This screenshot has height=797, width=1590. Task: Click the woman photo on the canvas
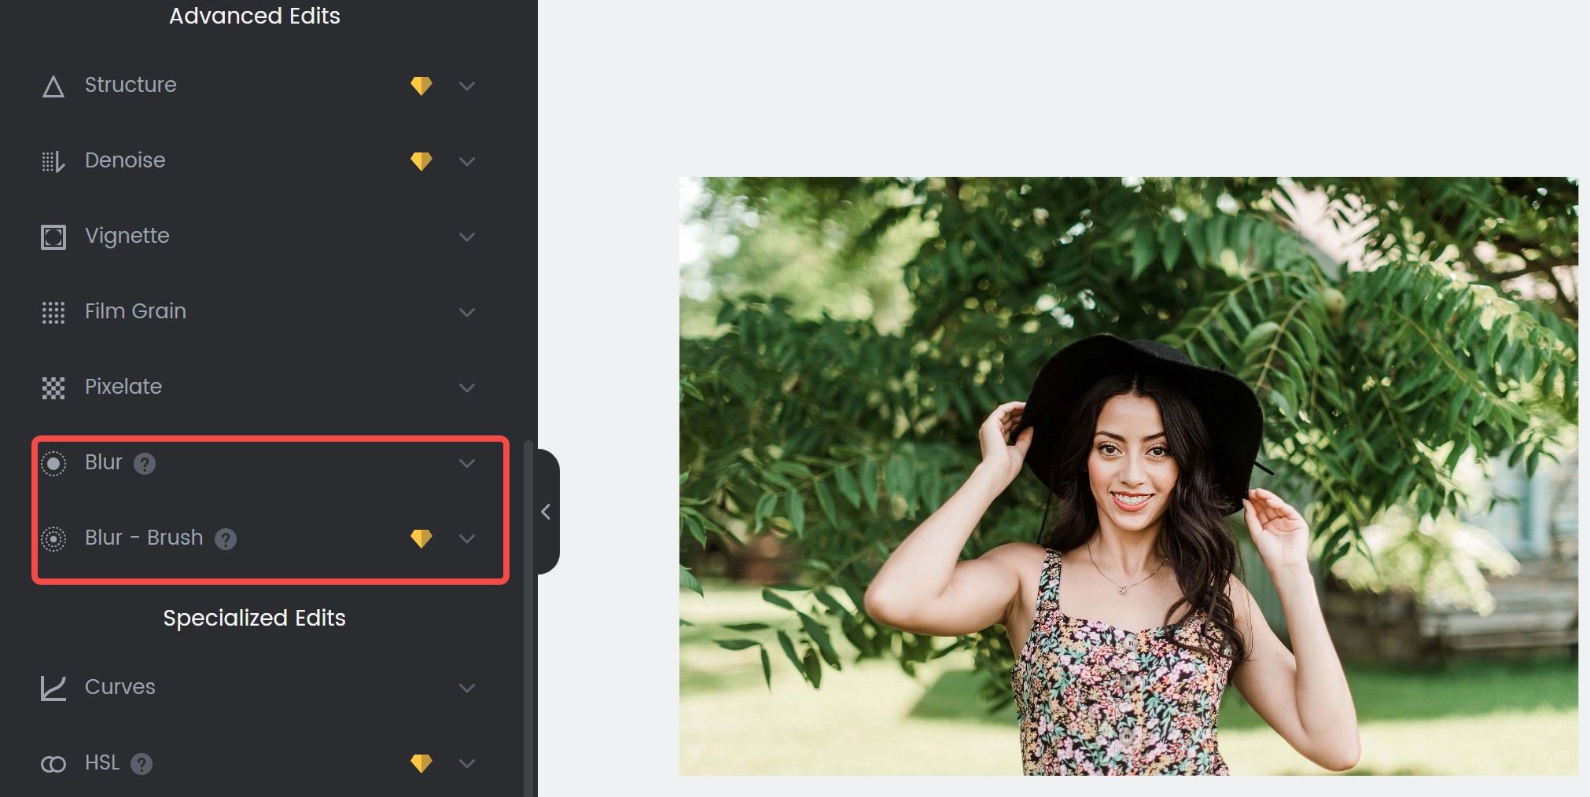click(x=1128, y=476)
